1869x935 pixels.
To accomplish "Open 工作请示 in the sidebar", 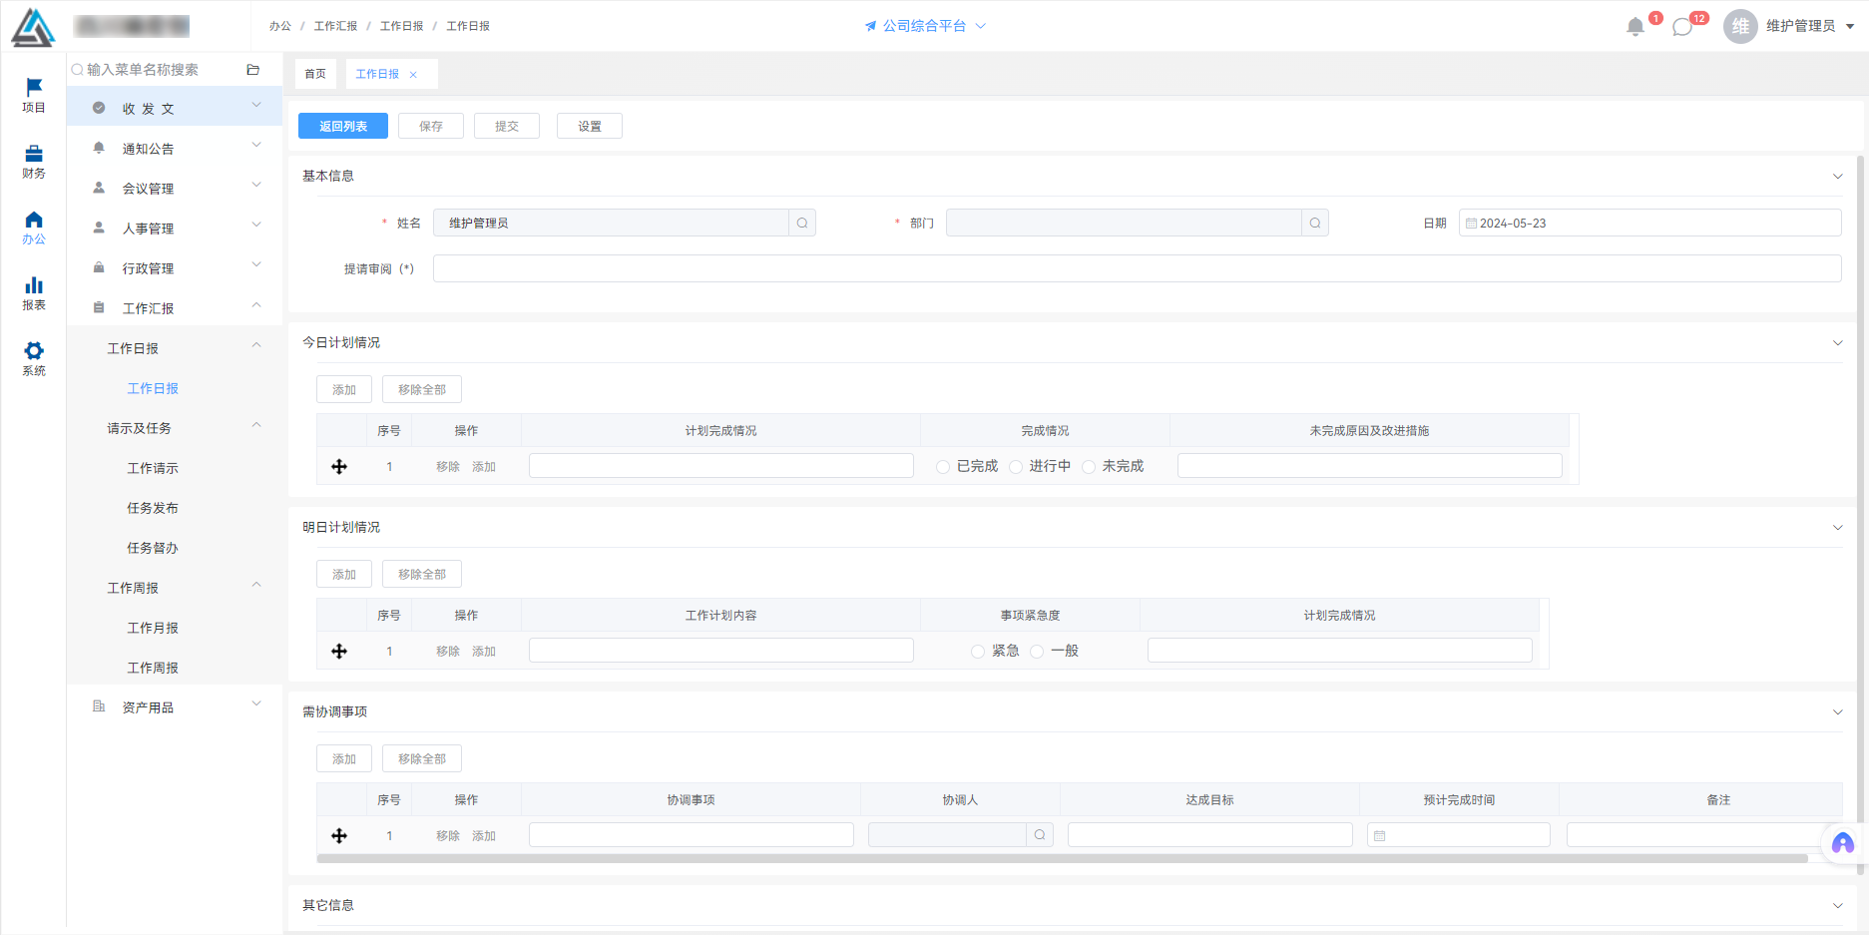I will click(x=153, y=468).
